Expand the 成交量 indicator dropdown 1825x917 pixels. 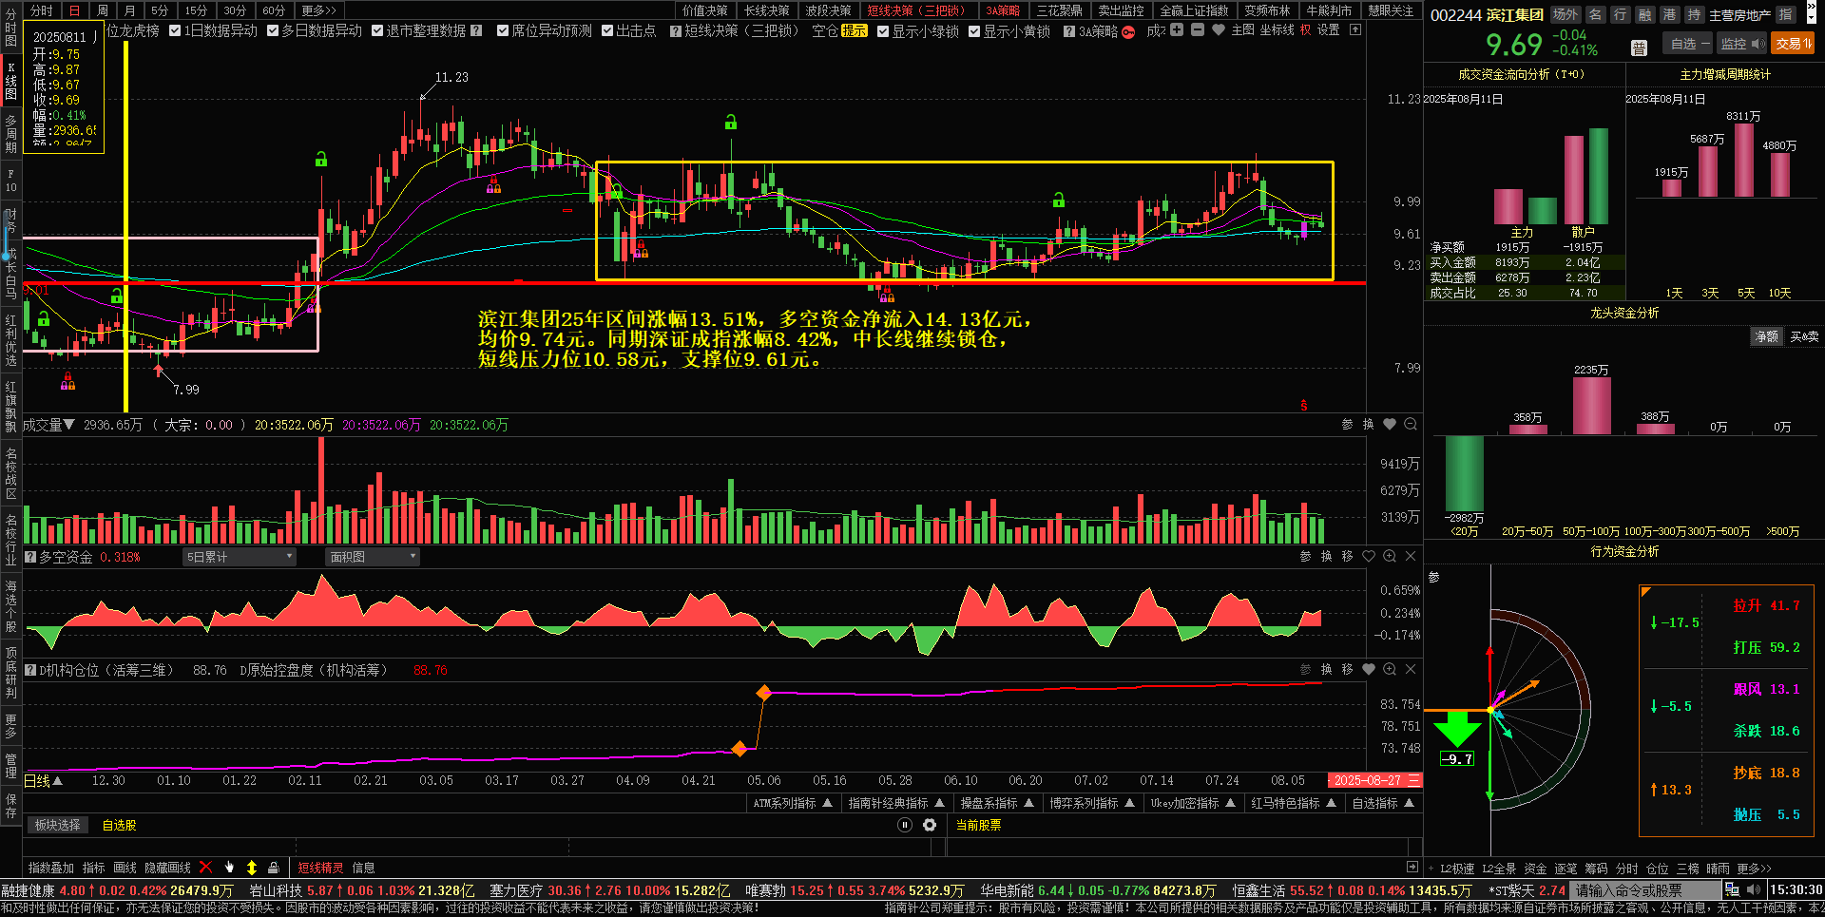68,425
